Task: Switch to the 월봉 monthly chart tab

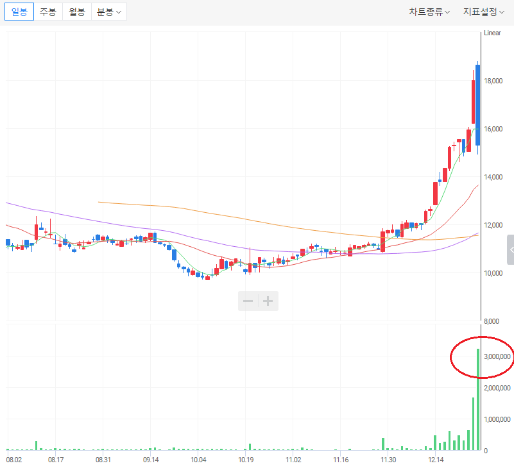Action: coord(77,12)
